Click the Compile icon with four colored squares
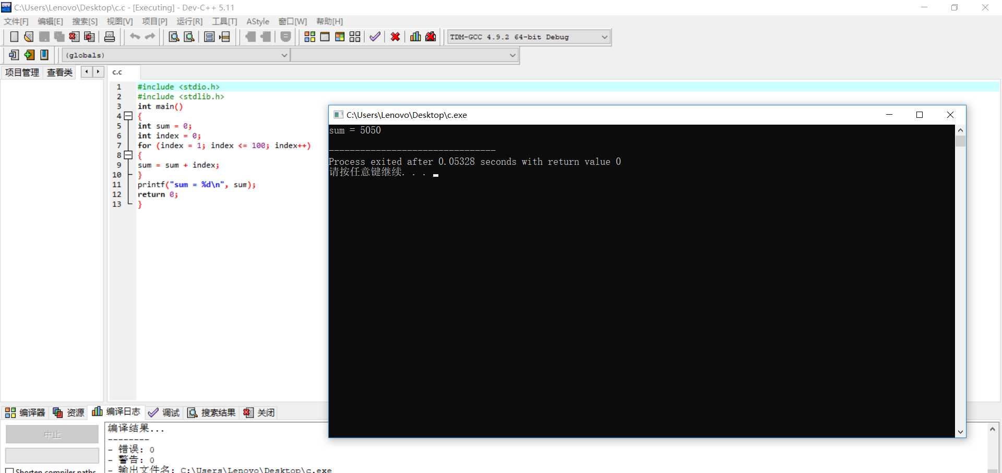1002x473 pixels. point(309,37)
